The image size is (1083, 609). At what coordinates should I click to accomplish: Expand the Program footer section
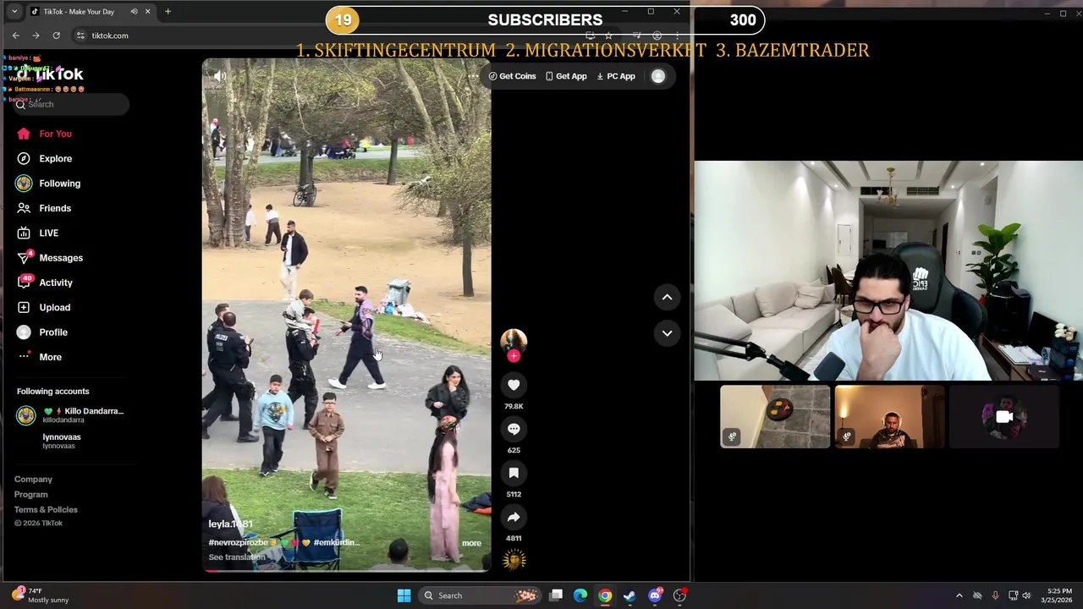pos(30,495)
